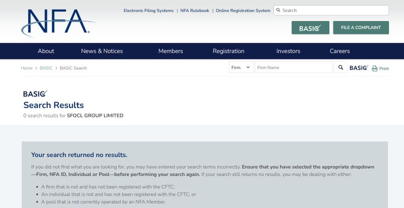This screenshot has width=404, height=208.
Task: Click 'Your search returned no results.' heading
Action: pyautogui.click(x=79, y=155)
